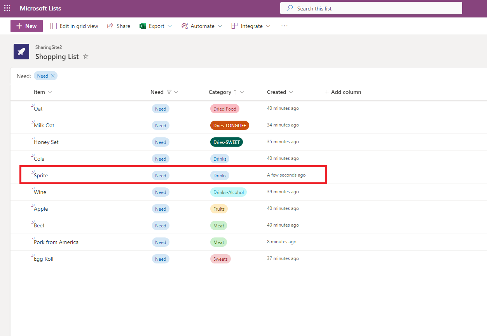Screen dimensions: 487x336
Task: Click the Dries-LONGLIFE category pill
Action: (x=230, y=126)
